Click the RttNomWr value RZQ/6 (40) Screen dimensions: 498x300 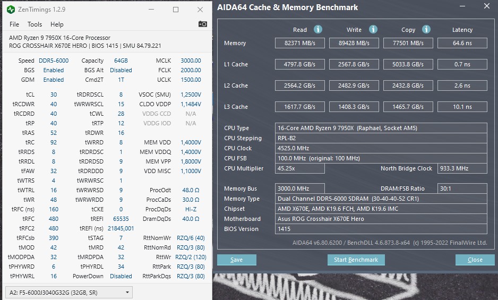click(191, 238)
